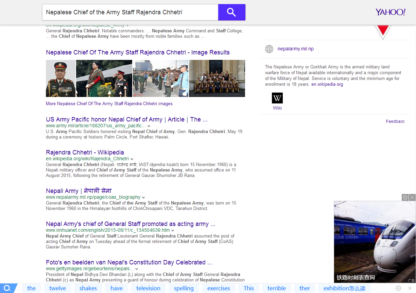Open Foto's en beelden van Nepal's result
Image resolution: width=416 pixels, height=293 pixels.
click(129, 262)
